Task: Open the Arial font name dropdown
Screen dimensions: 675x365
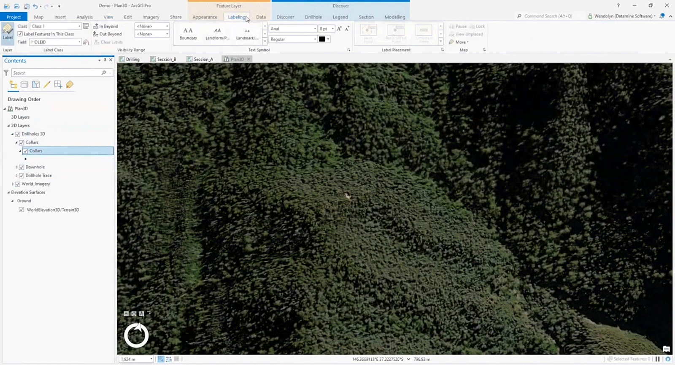Action: [x=315, y=29]
